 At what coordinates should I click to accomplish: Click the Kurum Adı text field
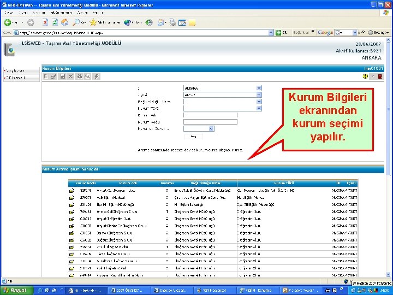click(210, 115)
